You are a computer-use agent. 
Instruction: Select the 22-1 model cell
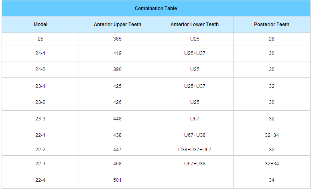[x=40, y=135]
